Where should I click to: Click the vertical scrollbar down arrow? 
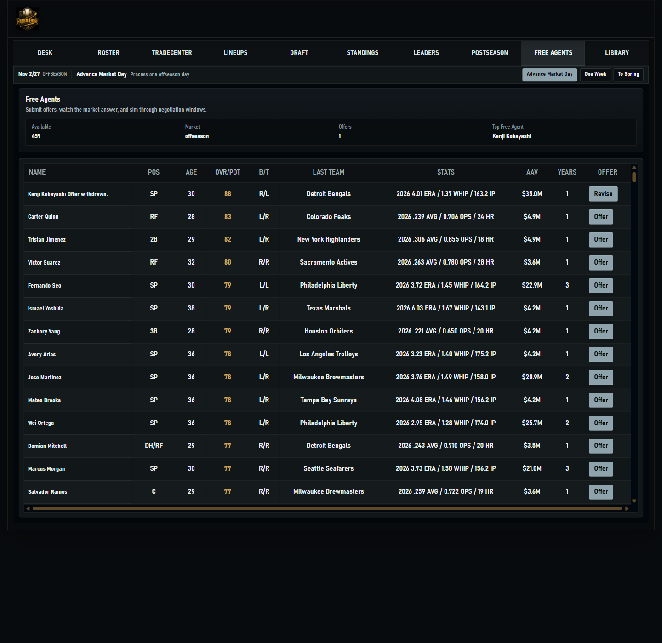point(634,501)
